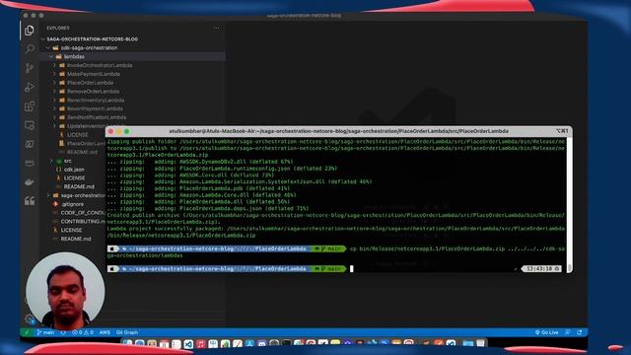The height and width of the screenshot is (355, 631).
Task: Open the .gitignore file
Action: tap(73, 204)
